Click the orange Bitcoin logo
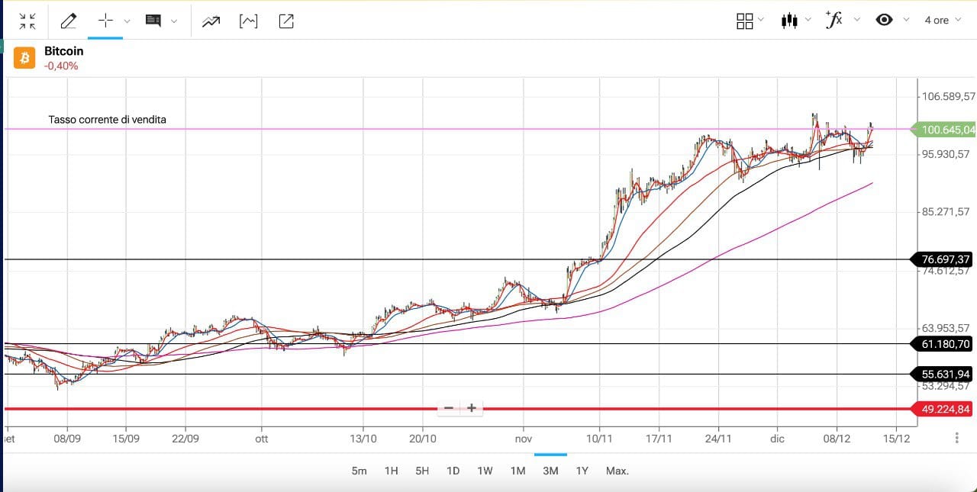Image resolution: width=977 pixels, height=492 pixels. click(24, 58)
